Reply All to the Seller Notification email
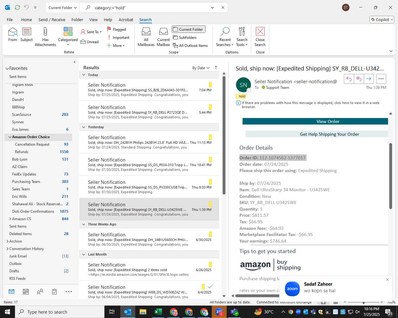398x318 pixels. [x=359, y=79]
